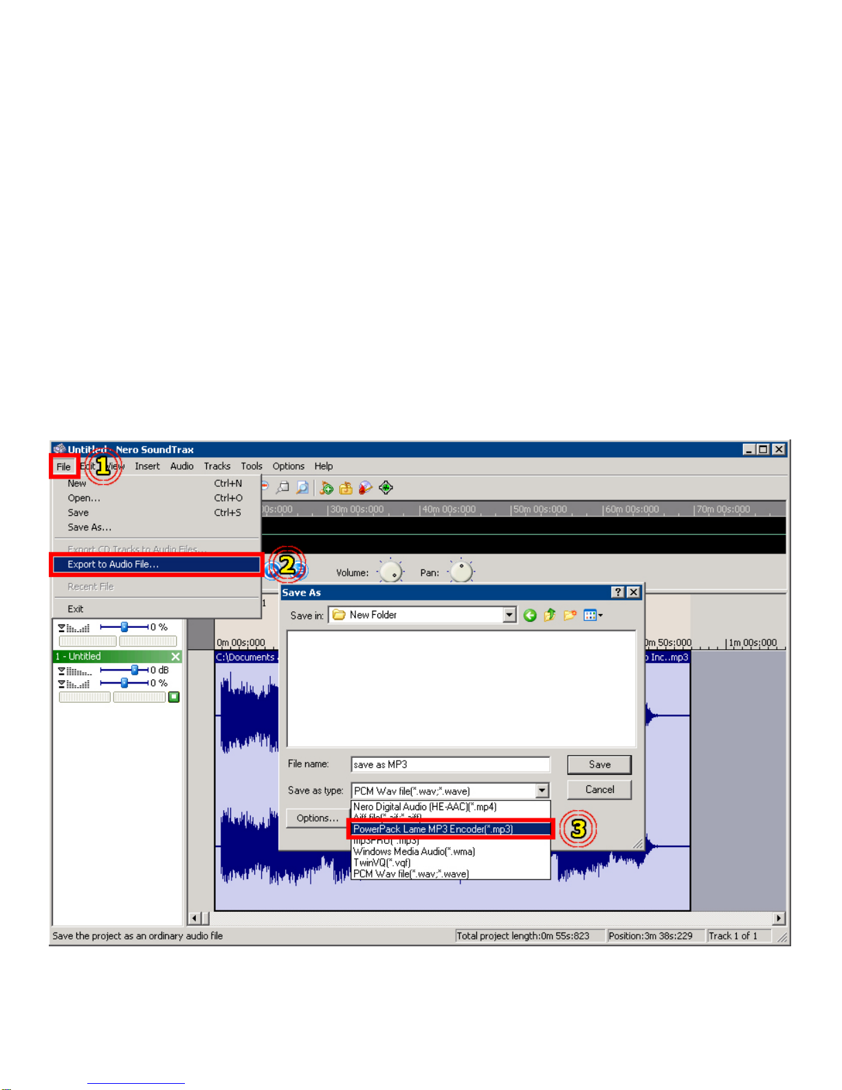Choose Open... from the File menu
Viewport: 842px width, 1090px height.
pyautogui.click(x=157, y=498)
